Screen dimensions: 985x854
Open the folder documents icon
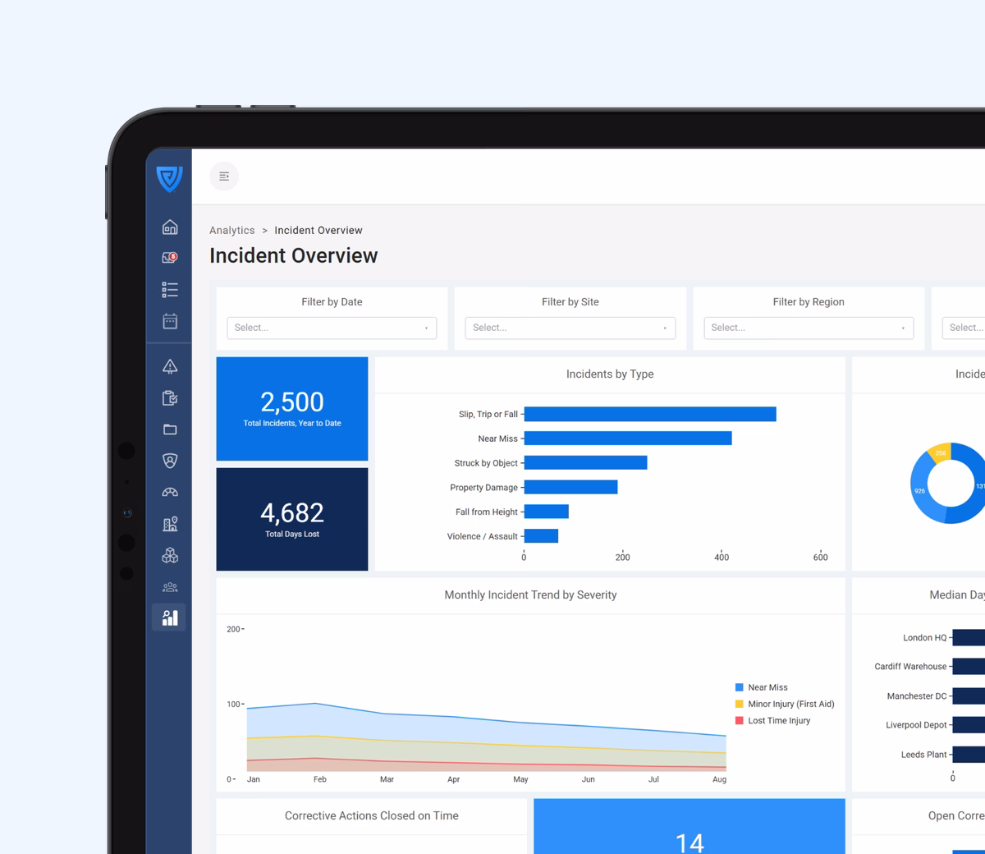pyautogui.click(x=170, y=429)
